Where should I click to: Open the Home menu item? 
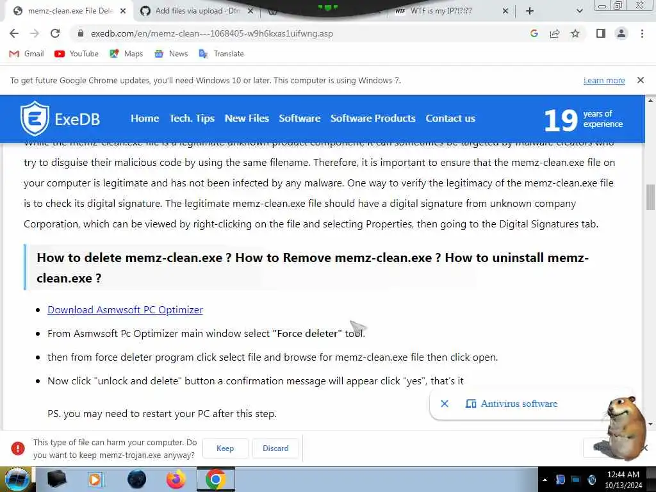[145, 119]
